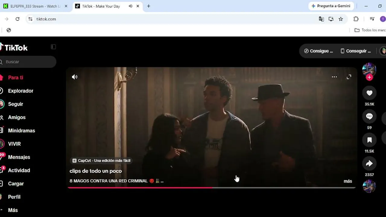This screenshot has width=386, height=217.
Task: Go to the TikTok logo home
Action: pyautogui.click(x=14, y=47)
